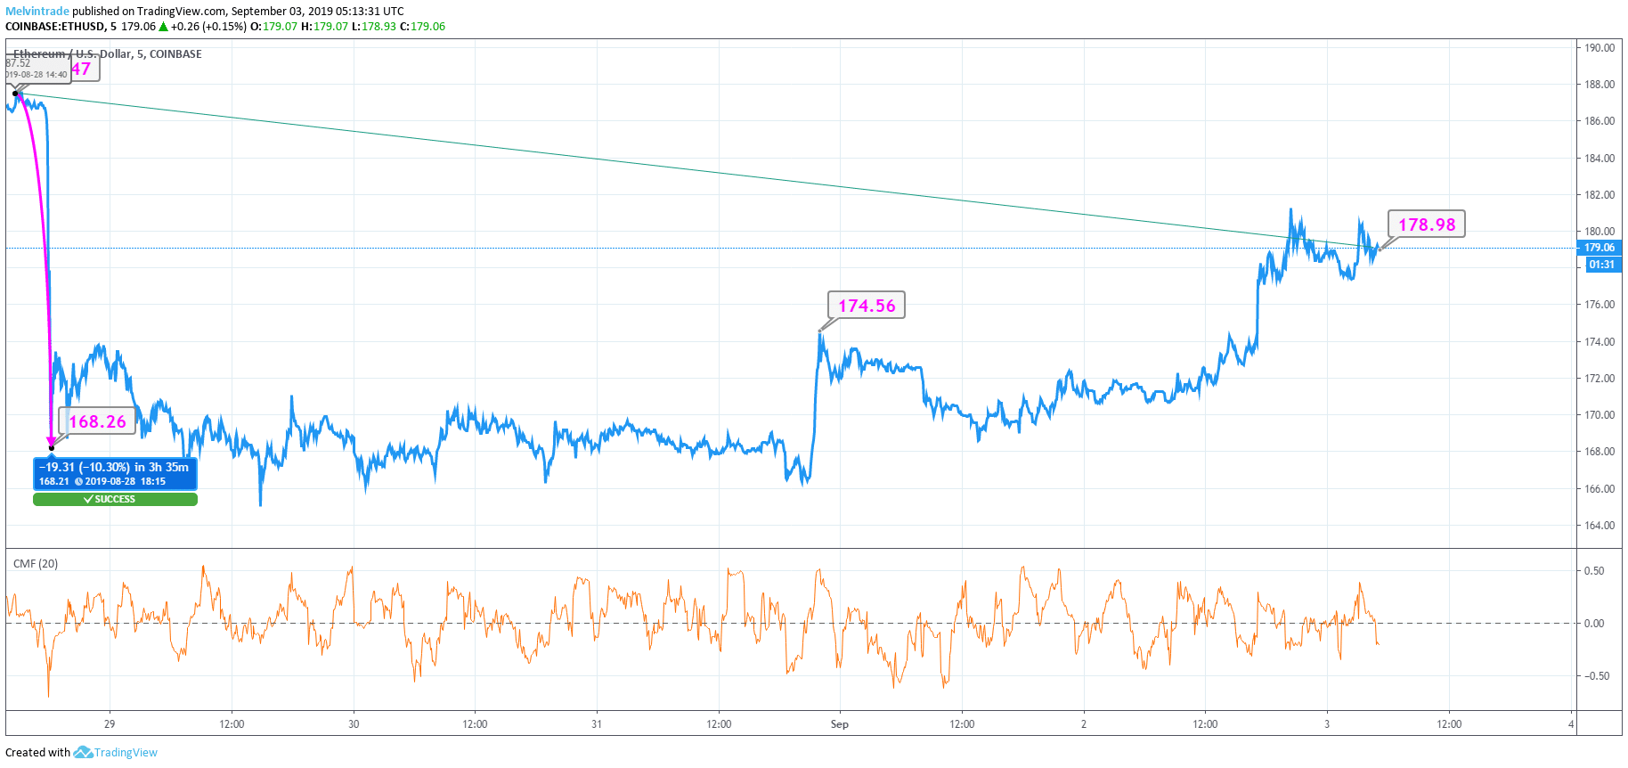This screenshot has width=1628, height=768.
Task: Click the H:179.07 high value
Action: coord(324,27)
